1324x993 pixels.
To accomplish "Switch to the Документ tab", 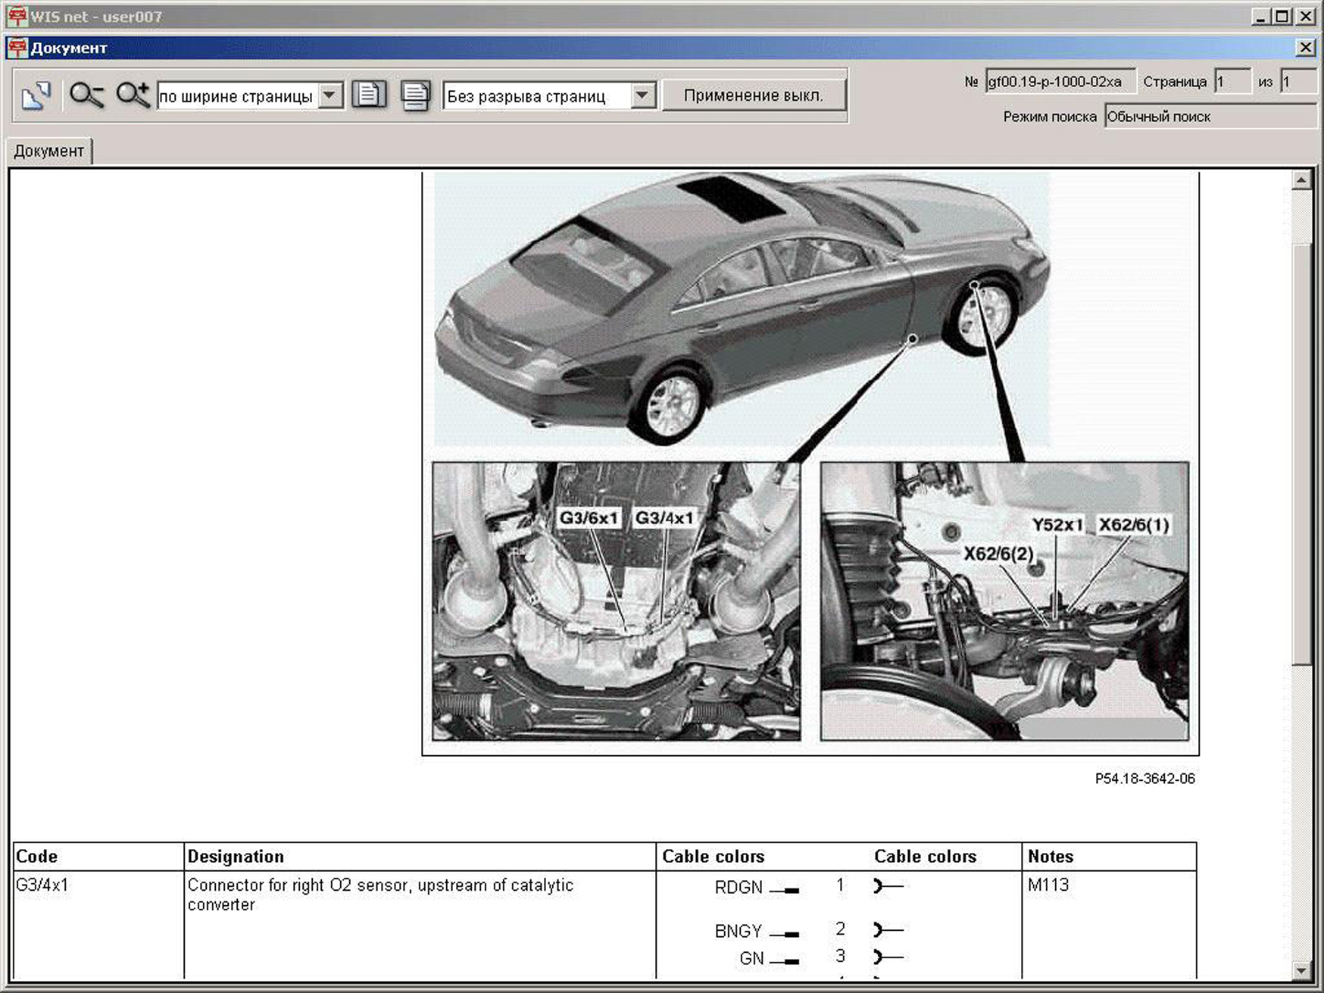I will coord(49,151).
